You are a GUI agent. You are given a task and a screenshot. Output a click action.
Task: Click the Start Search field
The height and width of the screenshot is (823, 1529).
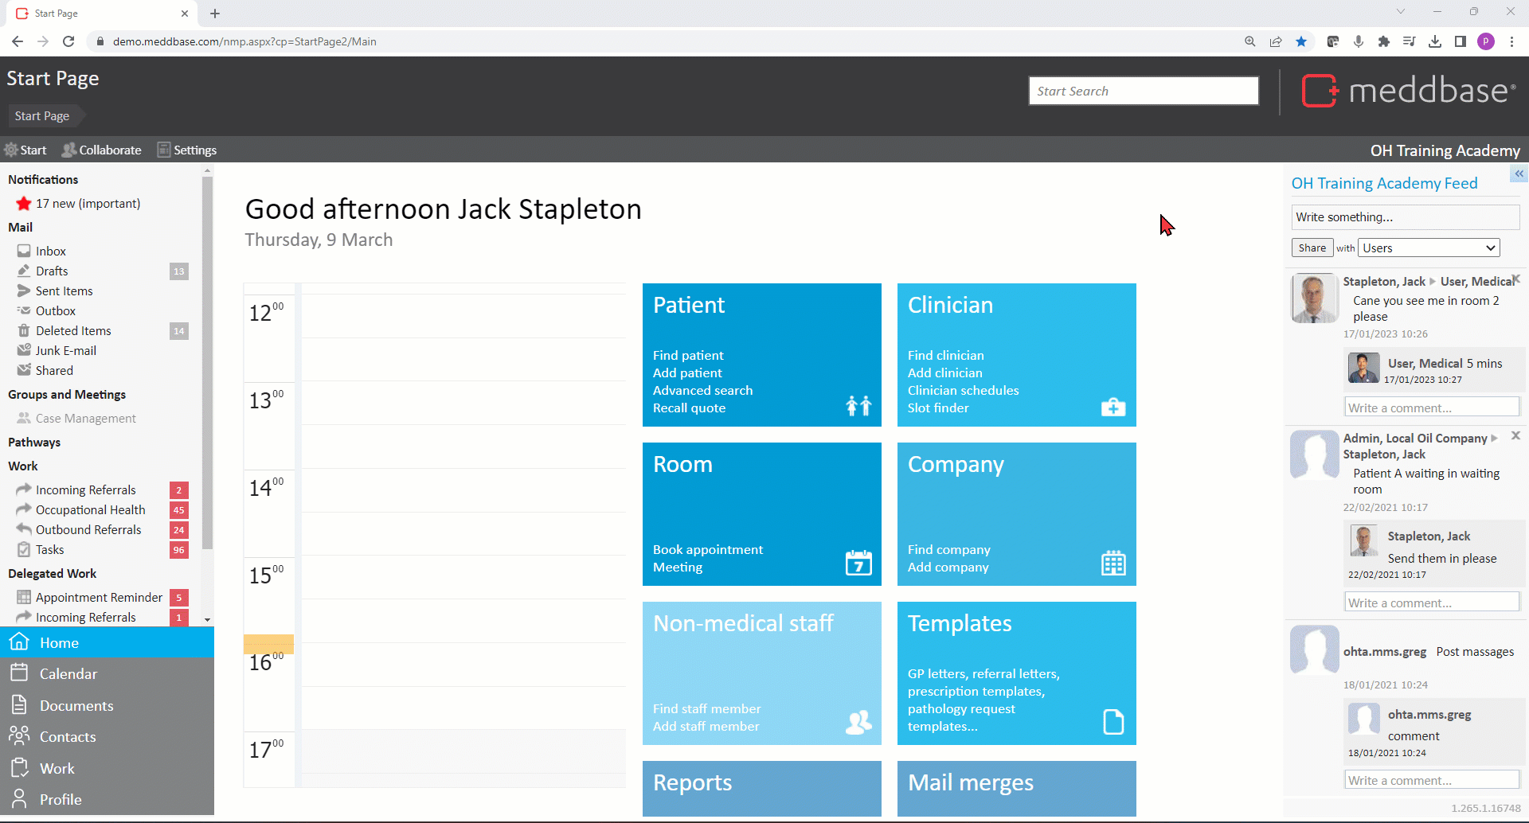pos(1143,91)
